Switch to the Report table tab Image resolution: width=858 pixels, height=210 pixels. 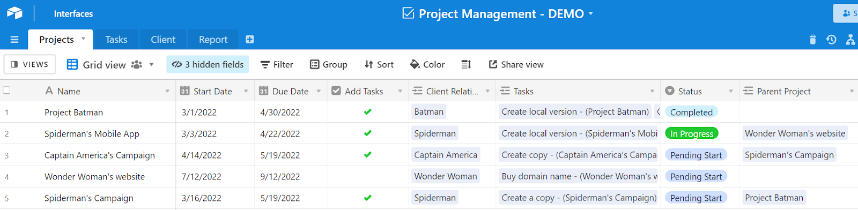[213, 40]
